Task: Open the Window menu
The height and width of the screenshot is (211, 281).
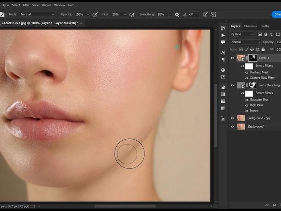Action: [59, 5]
